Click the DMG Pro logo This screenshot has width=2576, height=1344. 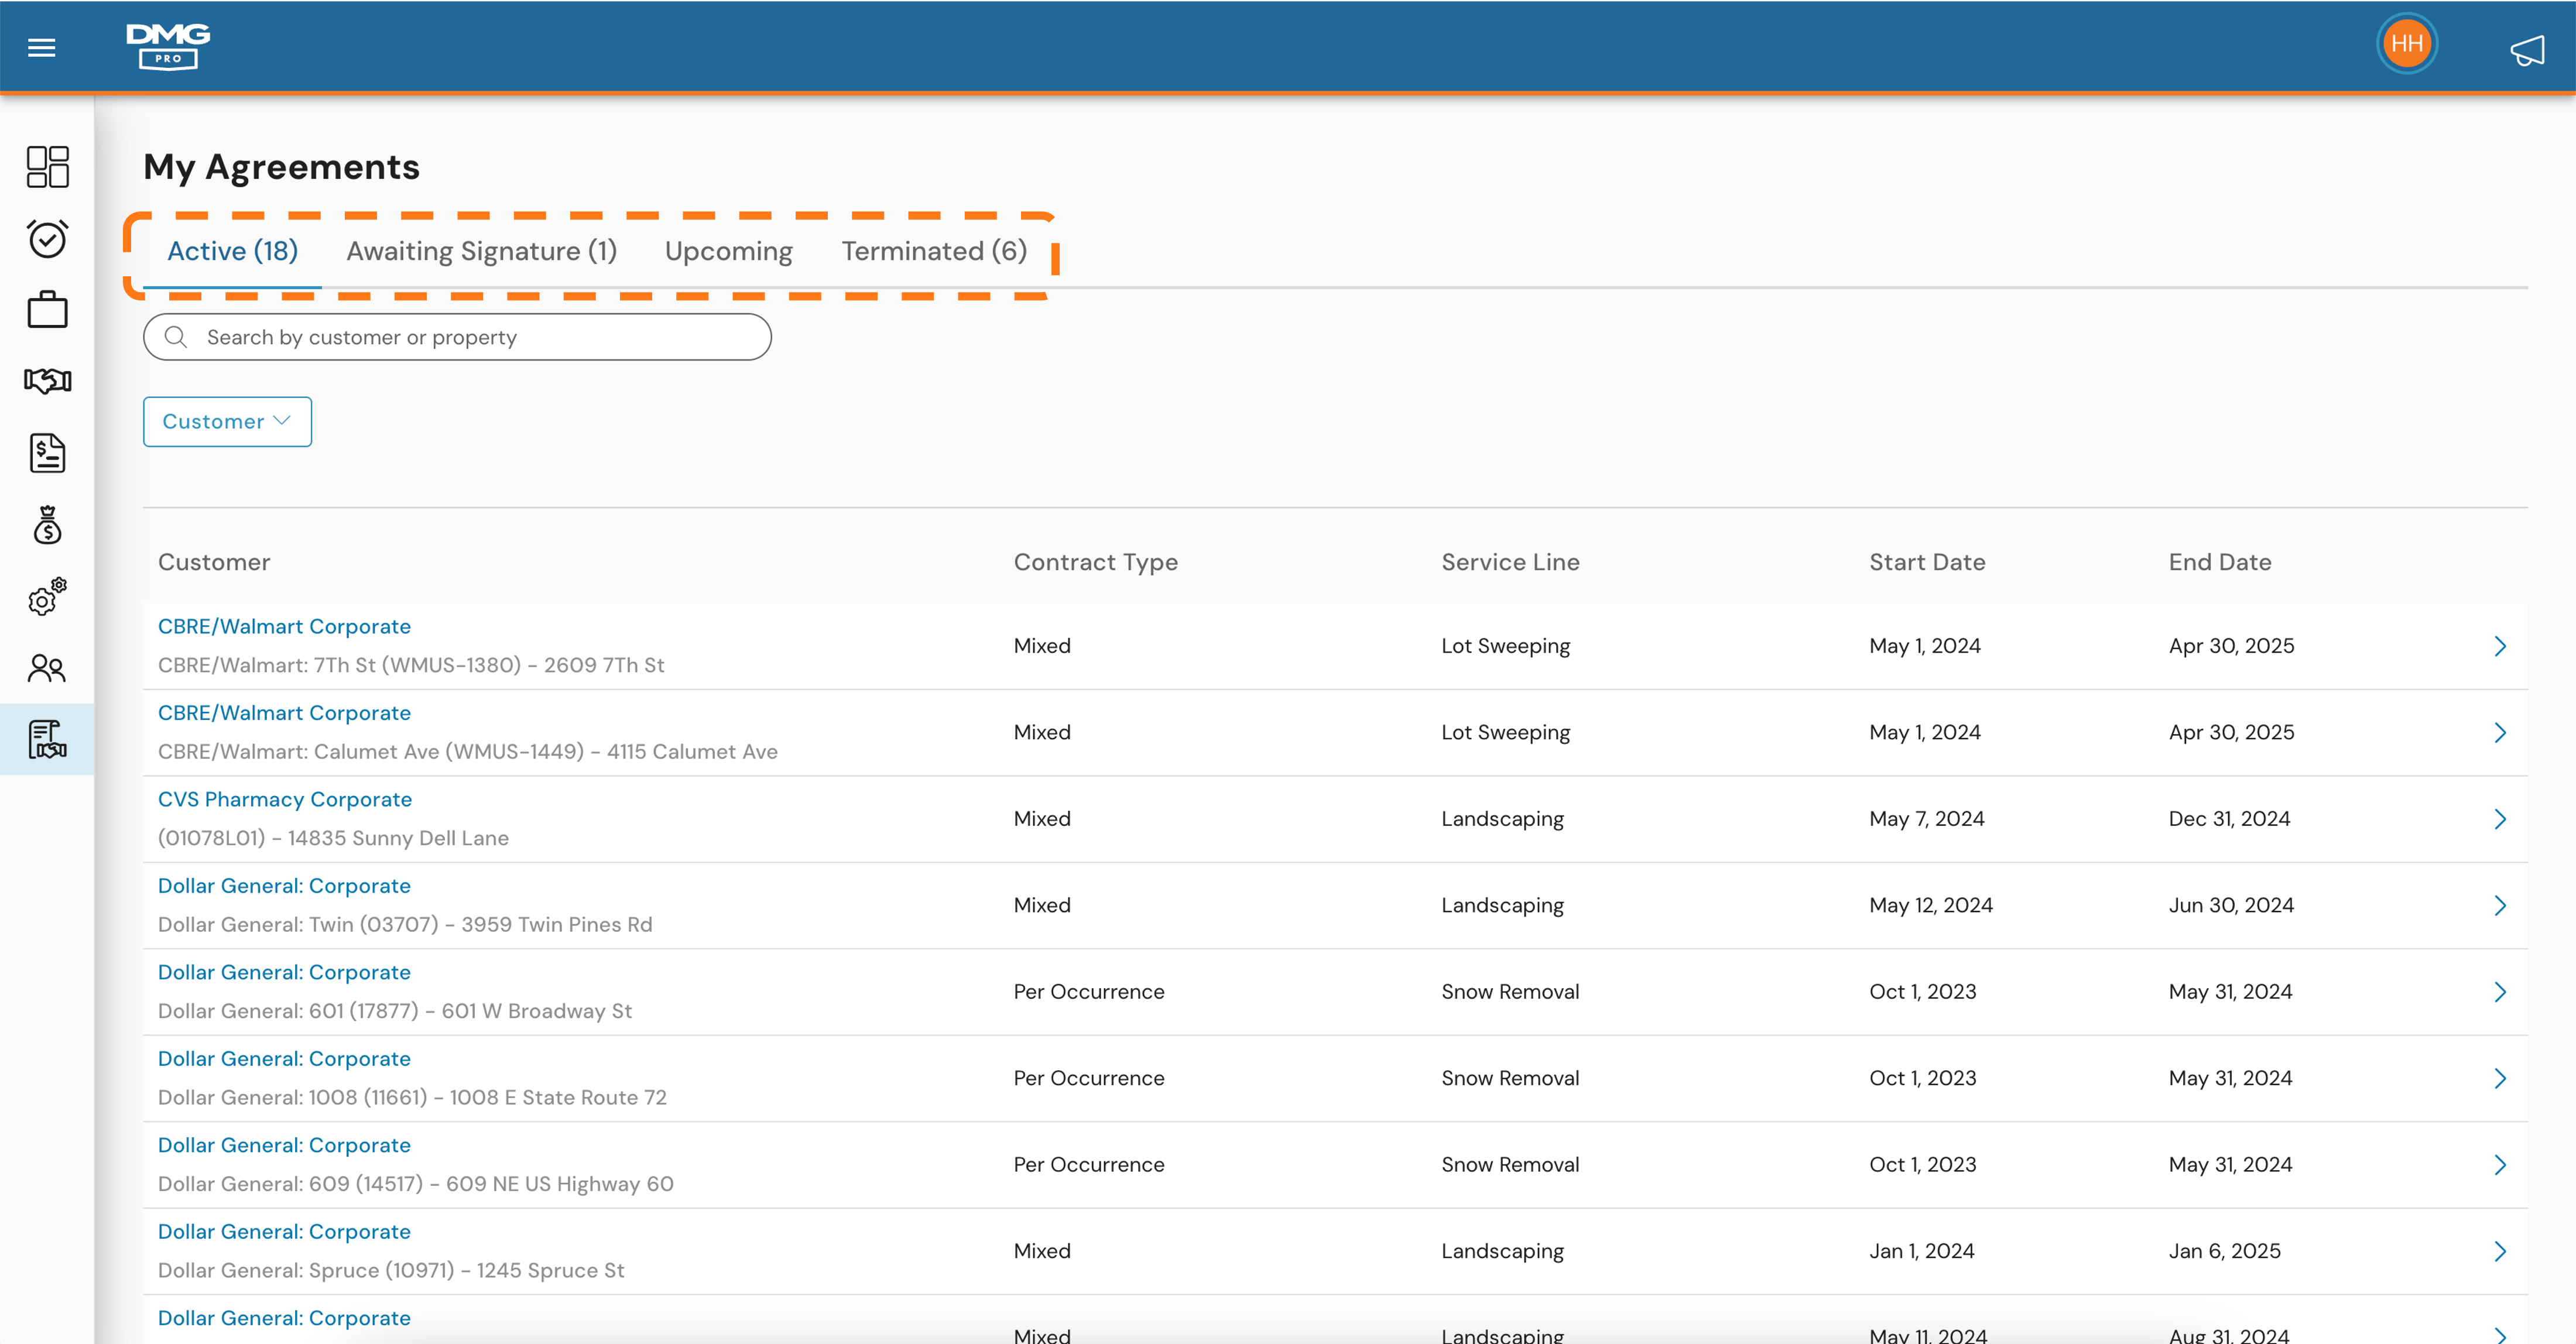[168, 46]
